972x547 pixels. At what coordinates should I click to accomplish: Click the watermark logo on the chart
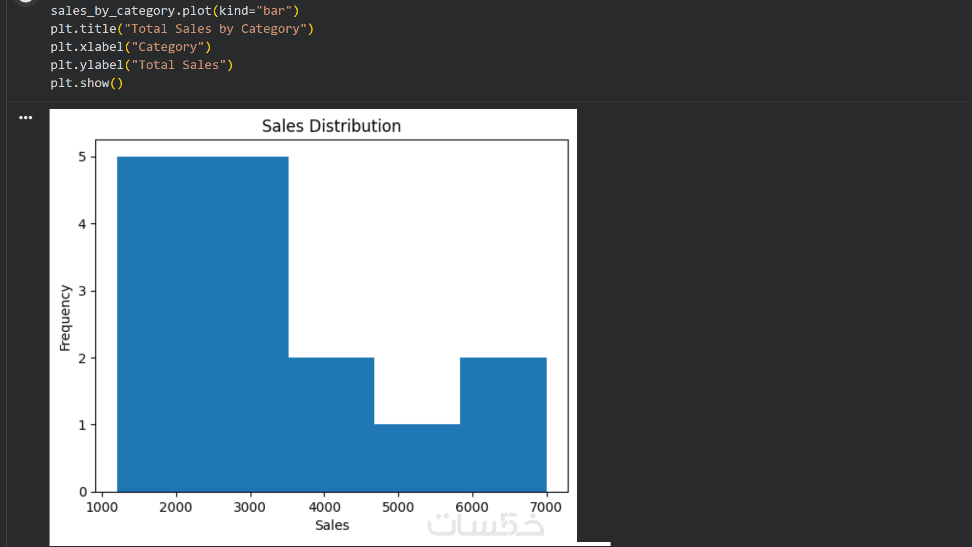coord(486,524)
